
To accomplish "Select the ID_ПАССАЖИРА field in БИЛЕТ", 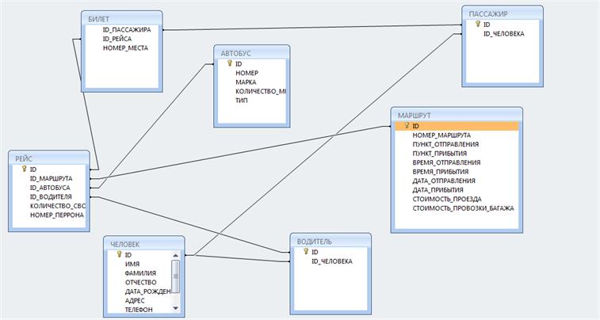I will click(132, 29).
